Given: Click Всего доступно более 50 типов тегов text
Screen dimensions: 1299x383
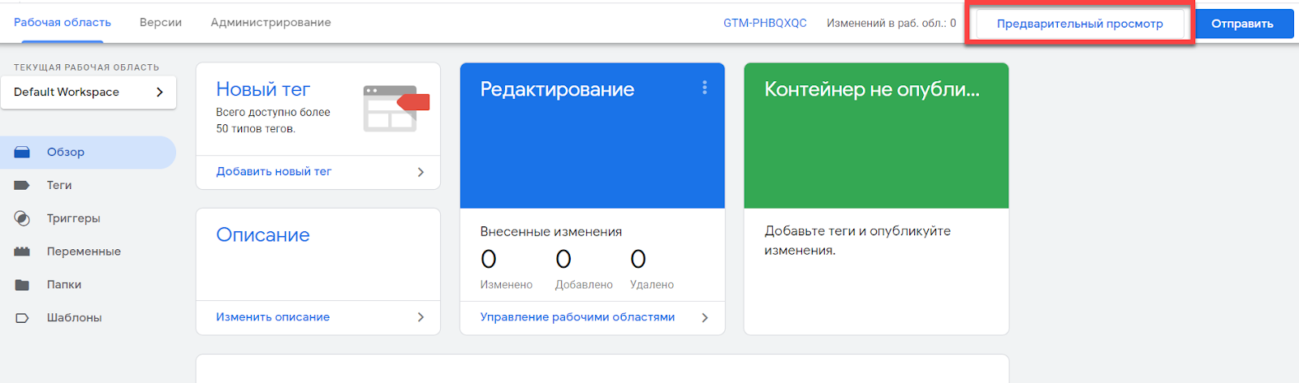Looking at the screenshot, I should point(273,120).
